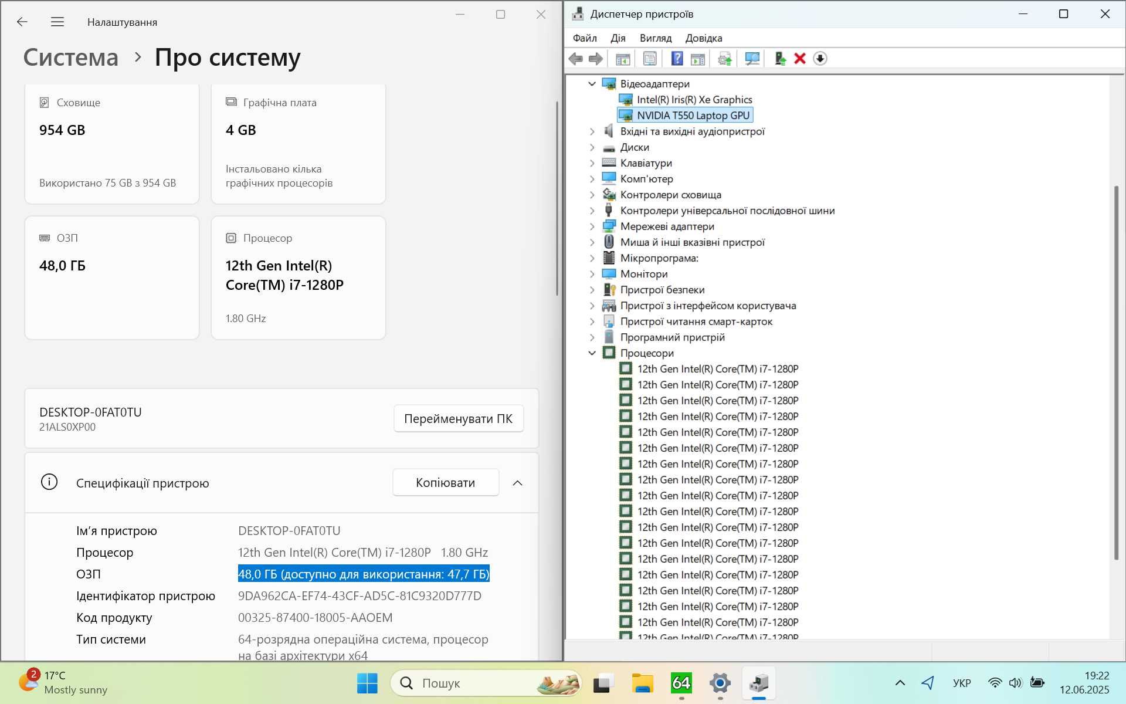
Task: Click device ID 9DA962CA-EF74-43CF-AD5C-81C9320D777D
Action: tap(359, 596)
